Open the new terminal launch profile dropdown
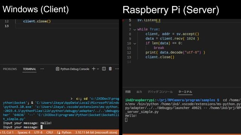Viewport: 241px width, 135px height. [98, 69]
